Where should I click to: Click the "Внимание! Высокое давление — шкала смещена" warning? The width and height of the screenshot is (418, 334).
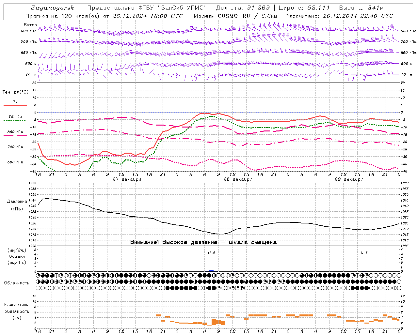coord(203,242)
